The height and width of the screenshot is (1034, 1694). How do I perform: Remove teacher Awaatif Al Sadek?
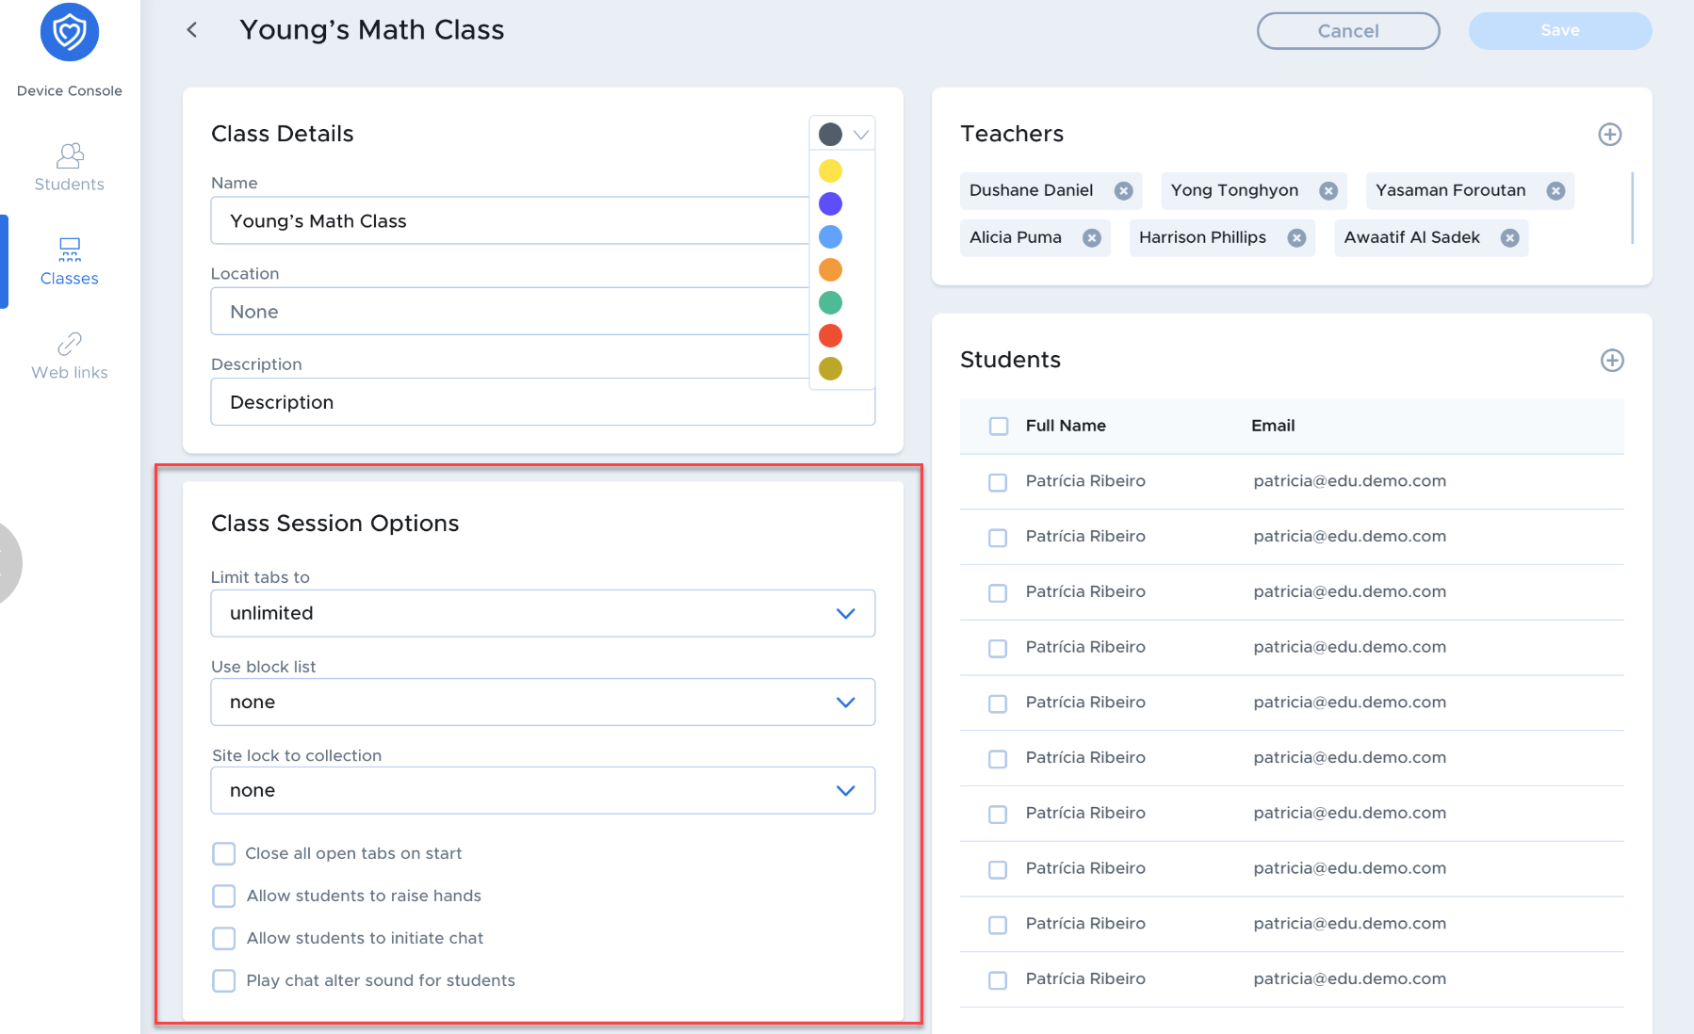[x=1510, y=238]
